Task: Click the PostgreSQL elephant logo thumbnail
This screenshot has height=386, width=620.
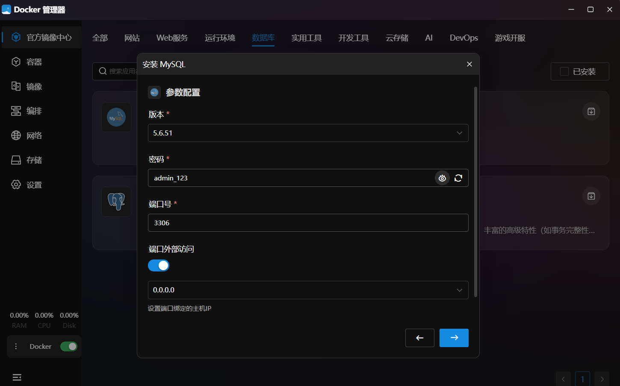Action: pyautogui.click(x=116, y=201)
